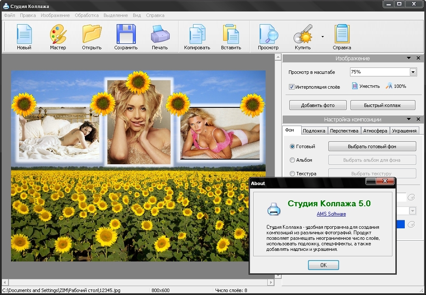Select the Альбом radio button
426x295 pixels.
pyautogui.click(x=292, y=160)
